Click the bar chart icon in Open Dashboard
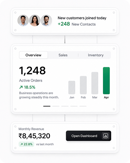This screenshot has width=130, height=163. pyautogui.click(x=106, y=136)
